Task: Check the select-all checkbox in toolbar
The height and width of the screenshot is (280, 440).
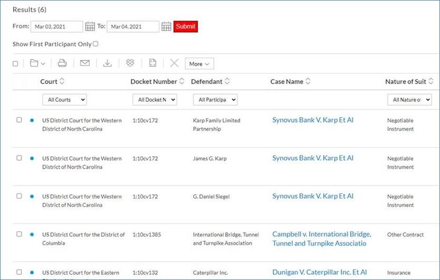Action: pos(15,64)
